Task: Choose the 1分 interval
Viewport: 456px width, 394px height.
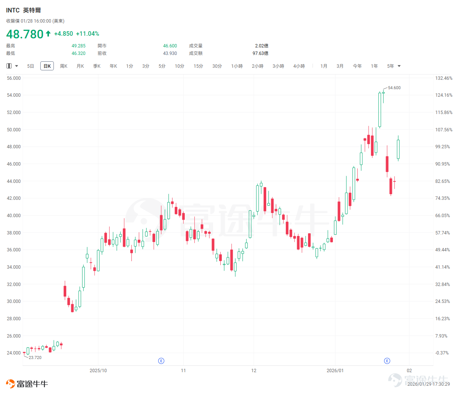Action: pyautogui.click(x=130, y=66)
